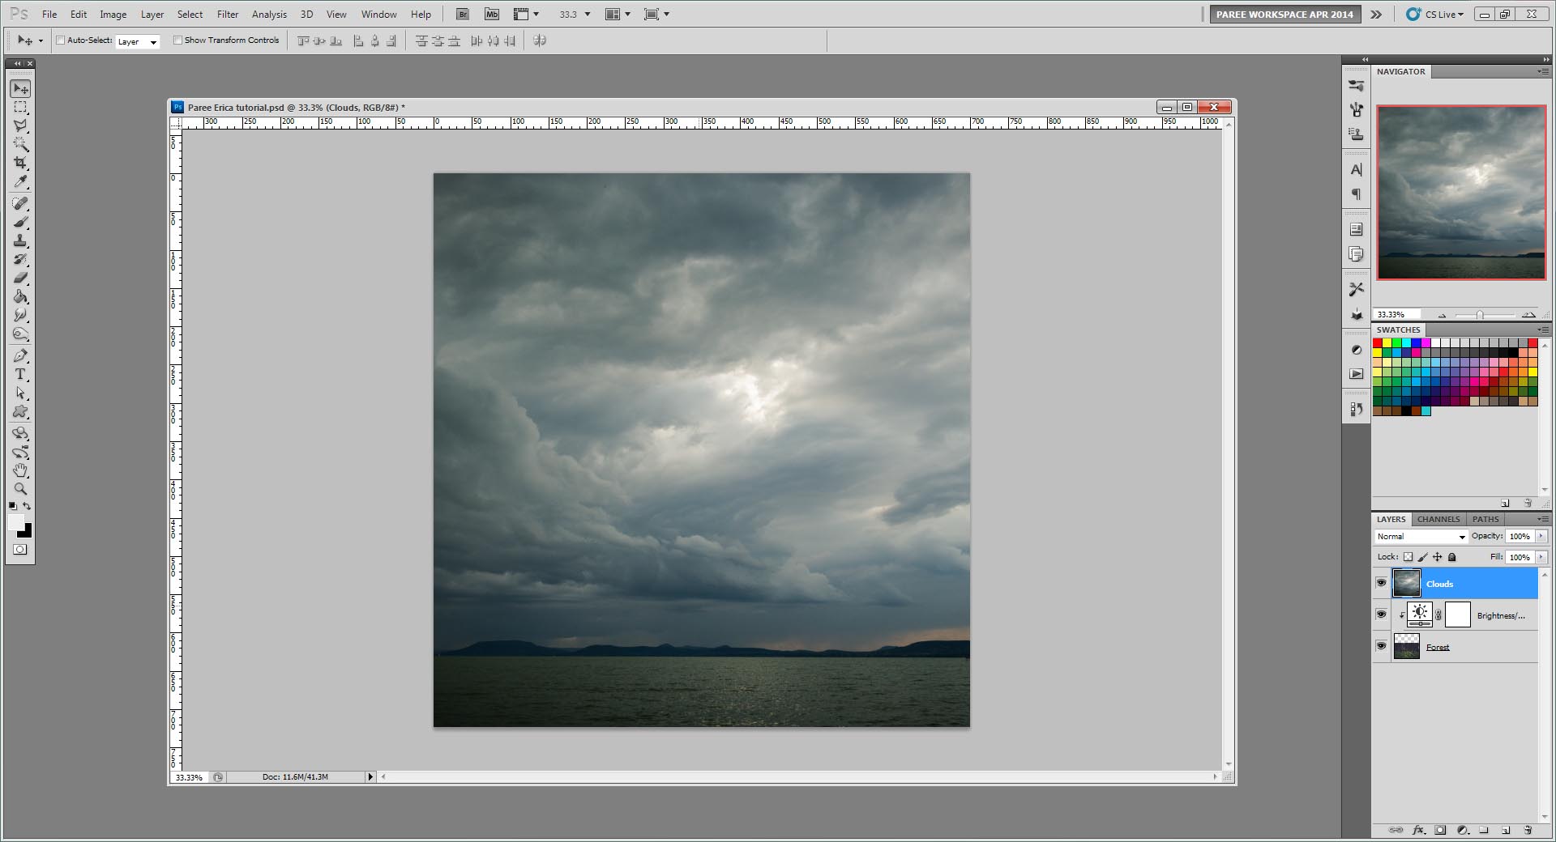Screen dimensions: 1556x842
Task: Switch to the Channels tab
Action: point(1438,519)
